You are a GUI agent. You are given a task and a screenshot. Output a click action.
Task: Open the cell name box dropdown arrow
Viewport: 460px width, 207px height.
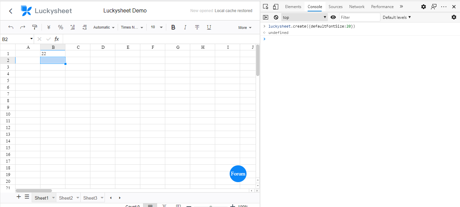pos(31,39)
